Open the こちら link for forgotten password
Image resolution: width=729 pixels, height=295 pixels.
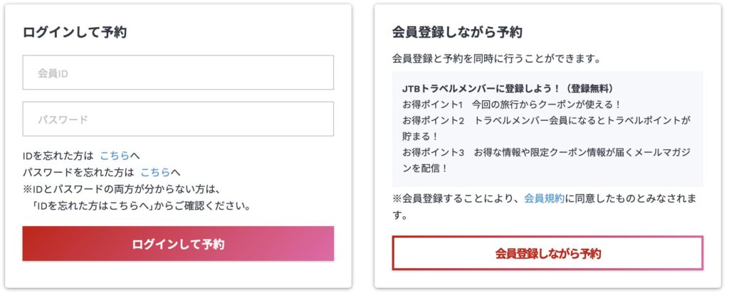[x=154, y=172]
